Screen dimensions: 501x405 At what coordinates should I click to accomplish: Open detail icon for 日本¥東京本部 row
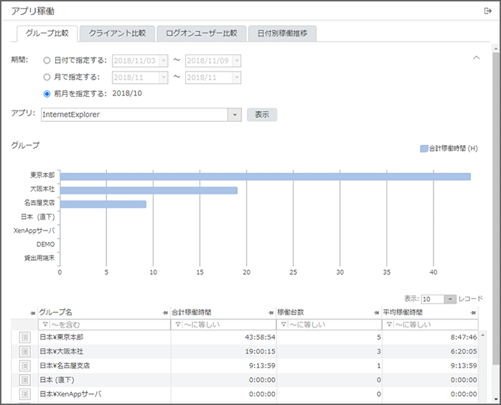coord(25,337)
